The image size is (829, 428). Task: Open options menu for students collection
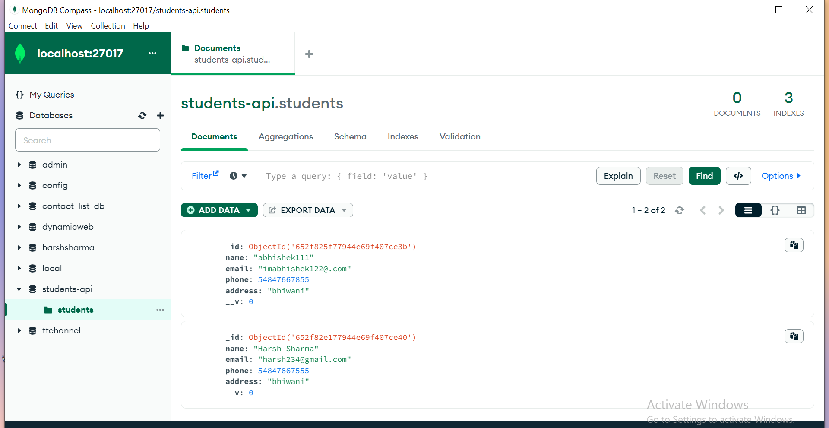pyautogui.click(x=160, y=310)
